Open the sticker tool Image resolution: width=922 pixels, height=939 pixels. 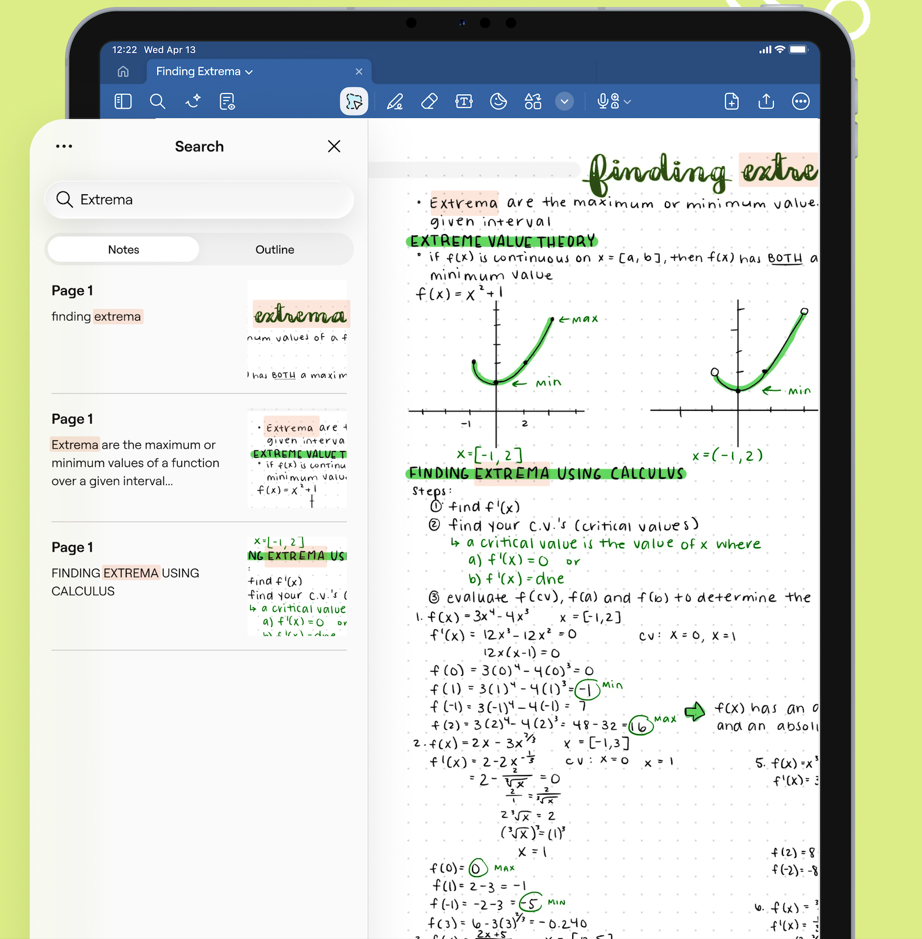[499, 101]
